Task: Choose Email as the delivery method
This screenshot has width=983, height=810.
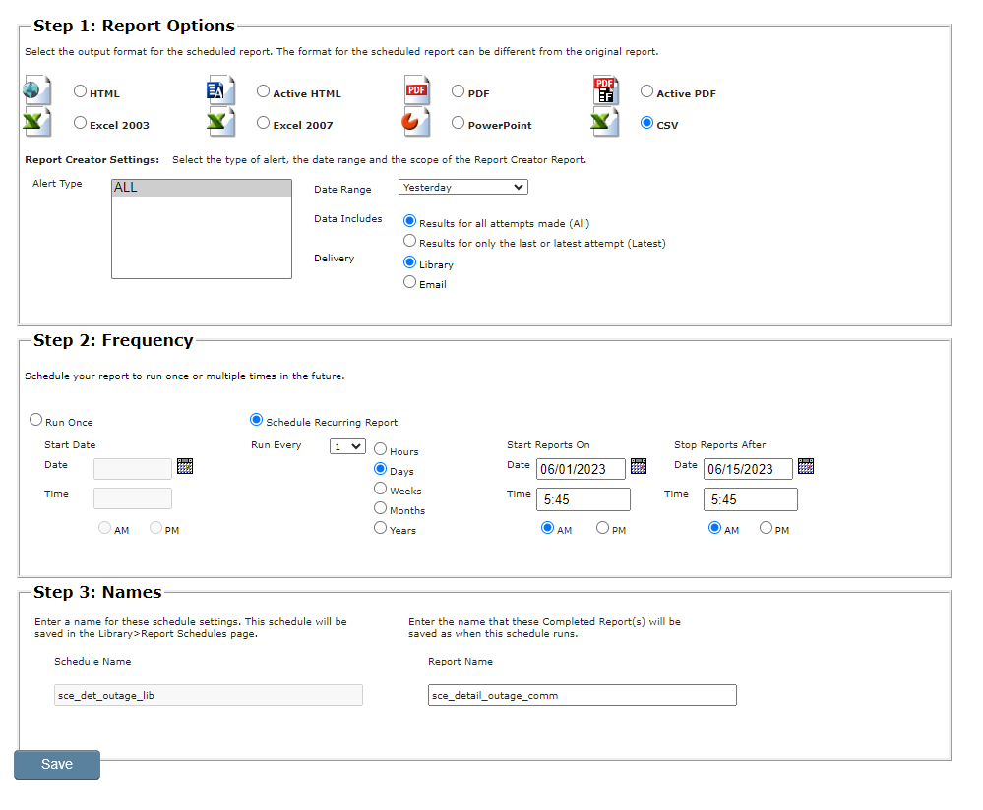Action: [410, 282]
